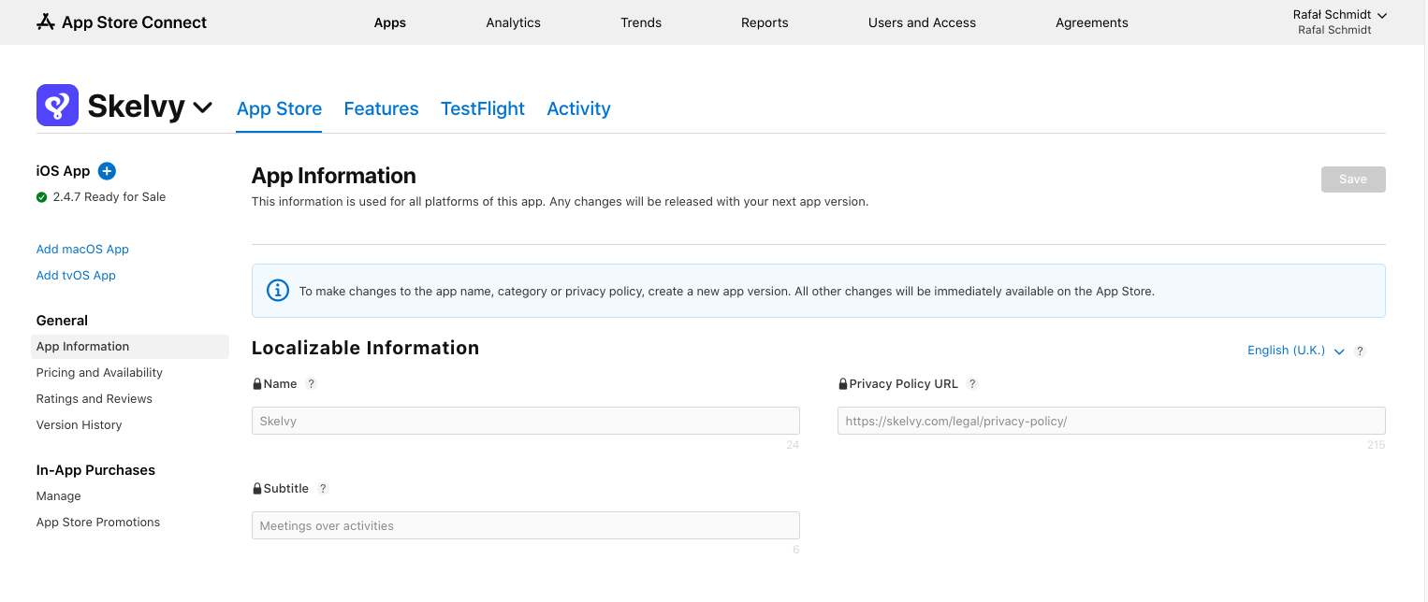The height and width of the screenshot is (602, 1428).
Task: Select the App Store tab
Action: pyautogui.click(x=279, y=108)
